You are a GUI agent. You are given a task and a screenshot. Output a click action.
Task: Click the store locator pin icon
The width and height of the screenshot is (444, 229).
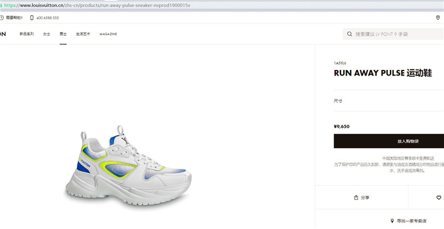(392, 221)
